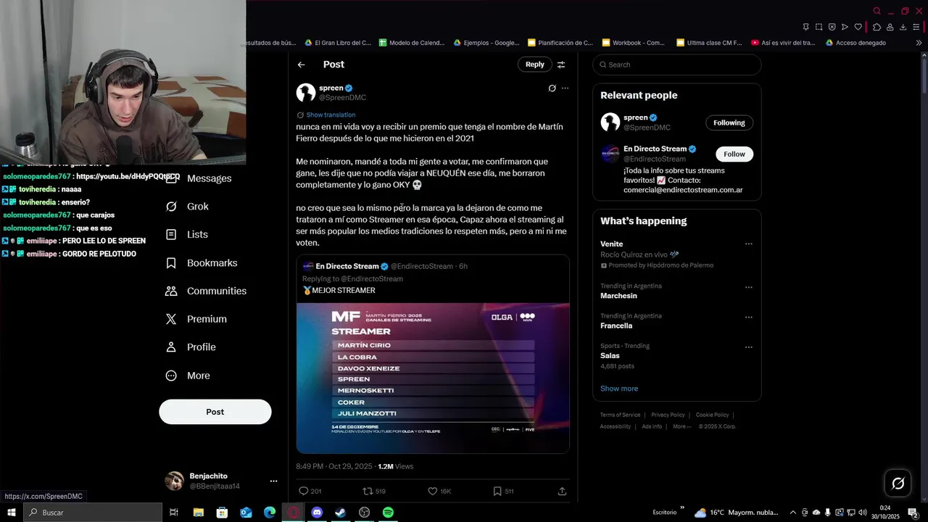Open Lists in sidebar
The image size is (928, 522).
[x=187, y=235]
